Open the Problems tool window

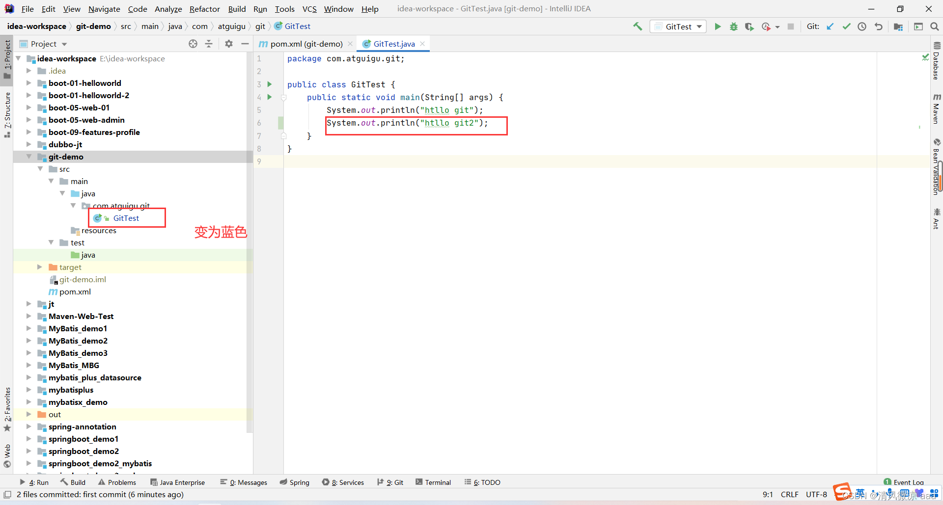pos(117,482)
